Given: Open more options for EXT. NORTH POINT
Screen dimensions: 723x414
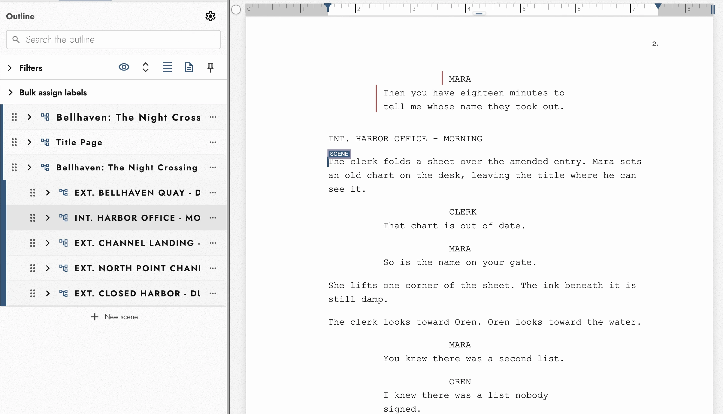Looking at the screenshot, I should [x=213, y=268].
